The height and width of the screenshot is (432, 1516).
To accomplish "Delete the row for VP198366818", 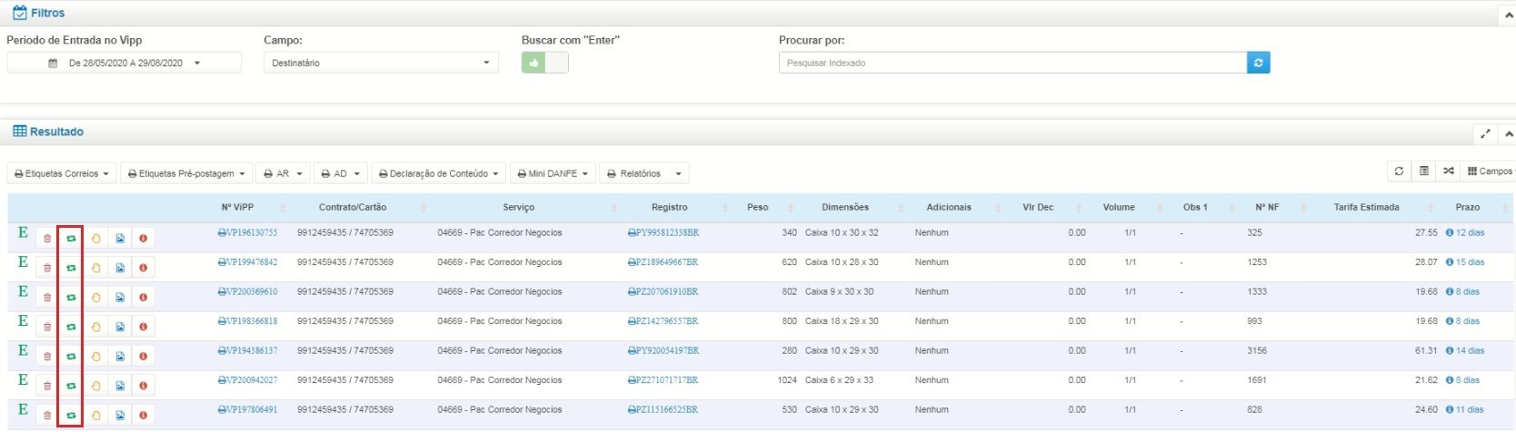I will pyautogui.click(x=47, y=327).
